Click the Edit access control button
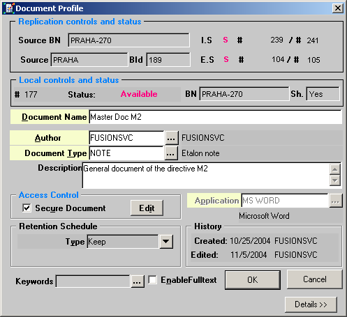 147,208
